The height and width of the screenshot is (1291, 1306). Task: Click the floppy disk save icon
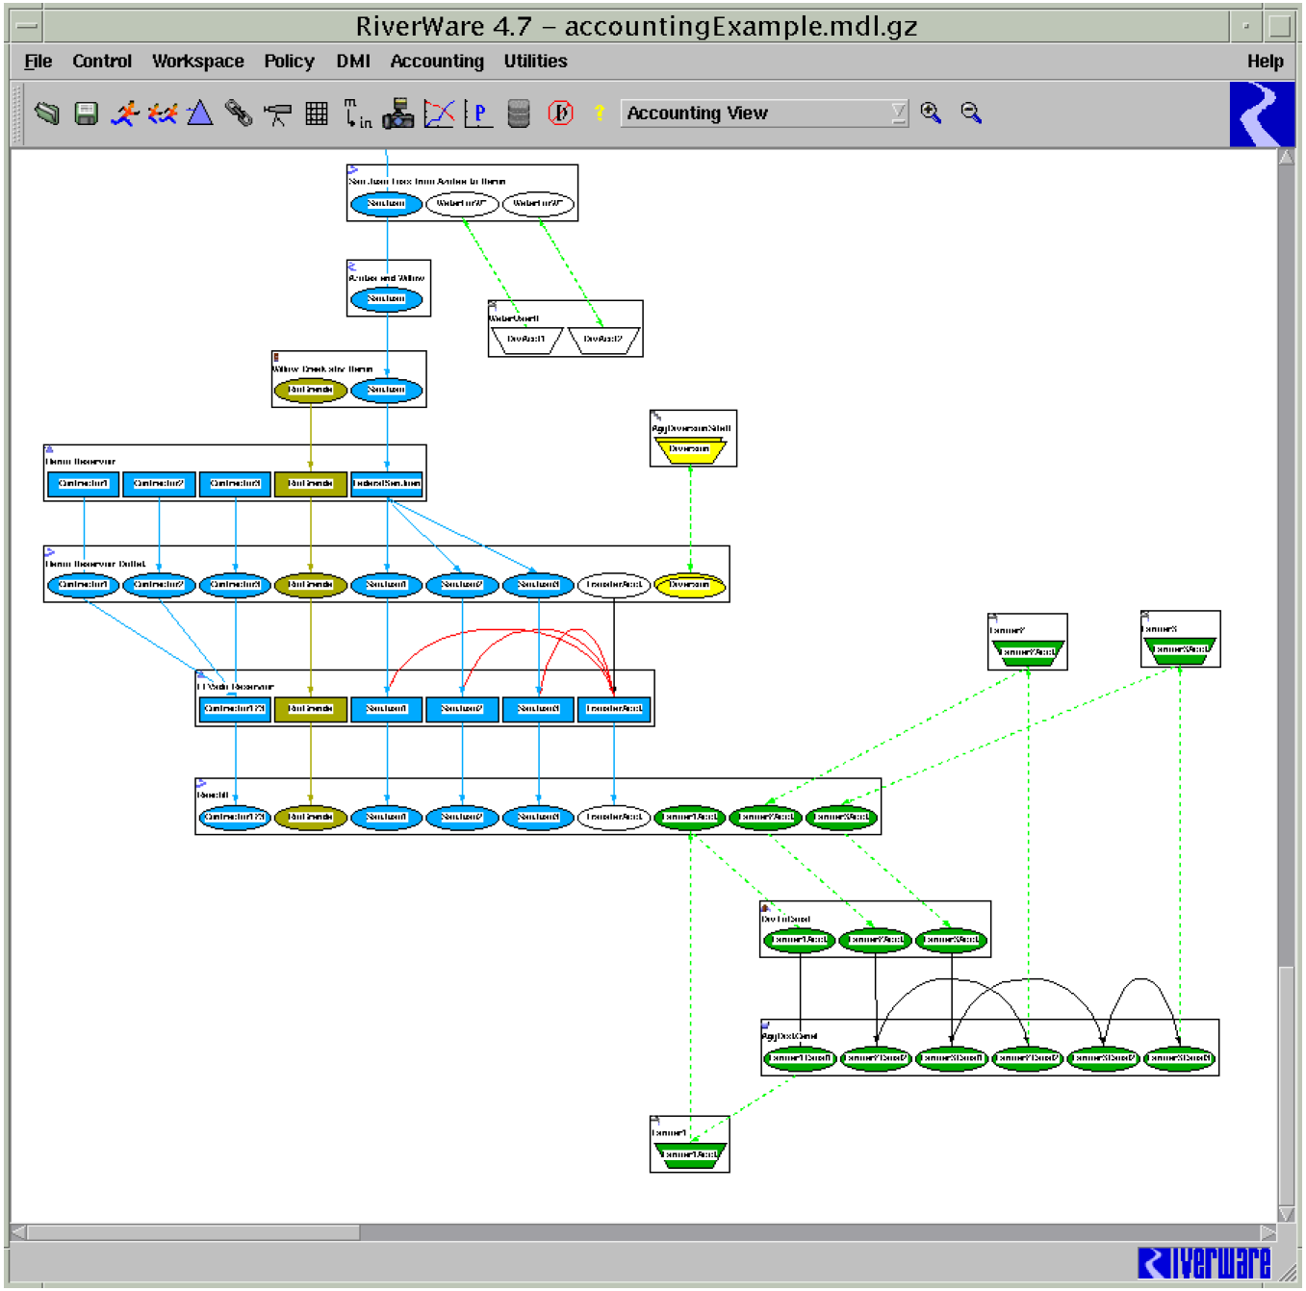click(x=87, y=114)
